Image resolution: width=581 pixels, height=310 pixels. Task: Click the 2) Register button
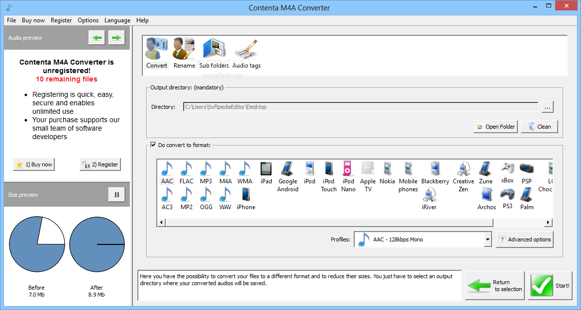[x=100, y=164]
